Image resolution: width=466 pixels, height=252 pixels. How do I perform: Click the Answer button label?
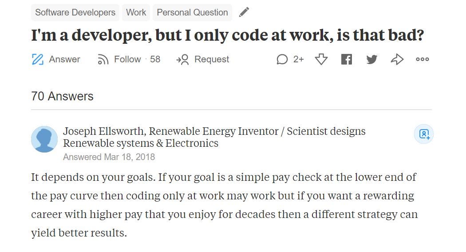[x=64, y=59]
